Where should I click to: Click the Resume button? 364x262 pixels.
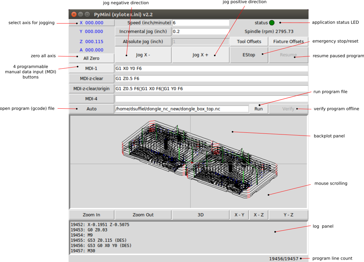coord(288,55)
